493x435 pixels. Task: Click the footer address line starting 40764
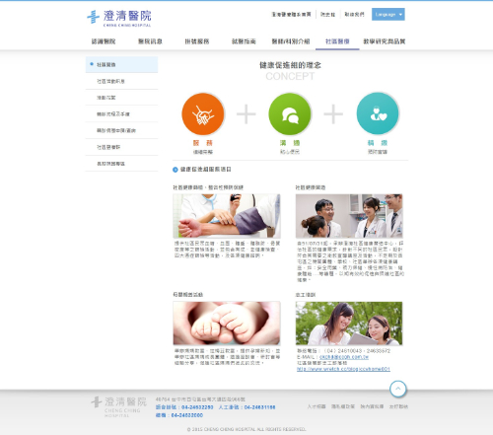point(200,399)
